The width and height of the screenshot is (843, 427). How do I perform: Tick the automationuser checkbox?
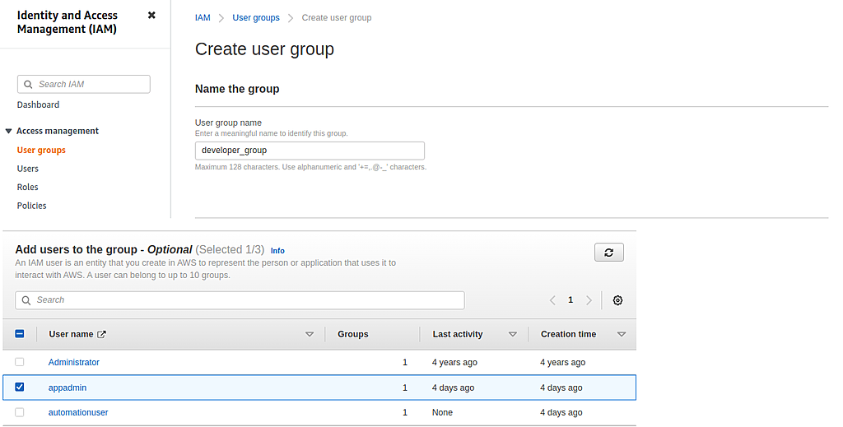[20, 412]
